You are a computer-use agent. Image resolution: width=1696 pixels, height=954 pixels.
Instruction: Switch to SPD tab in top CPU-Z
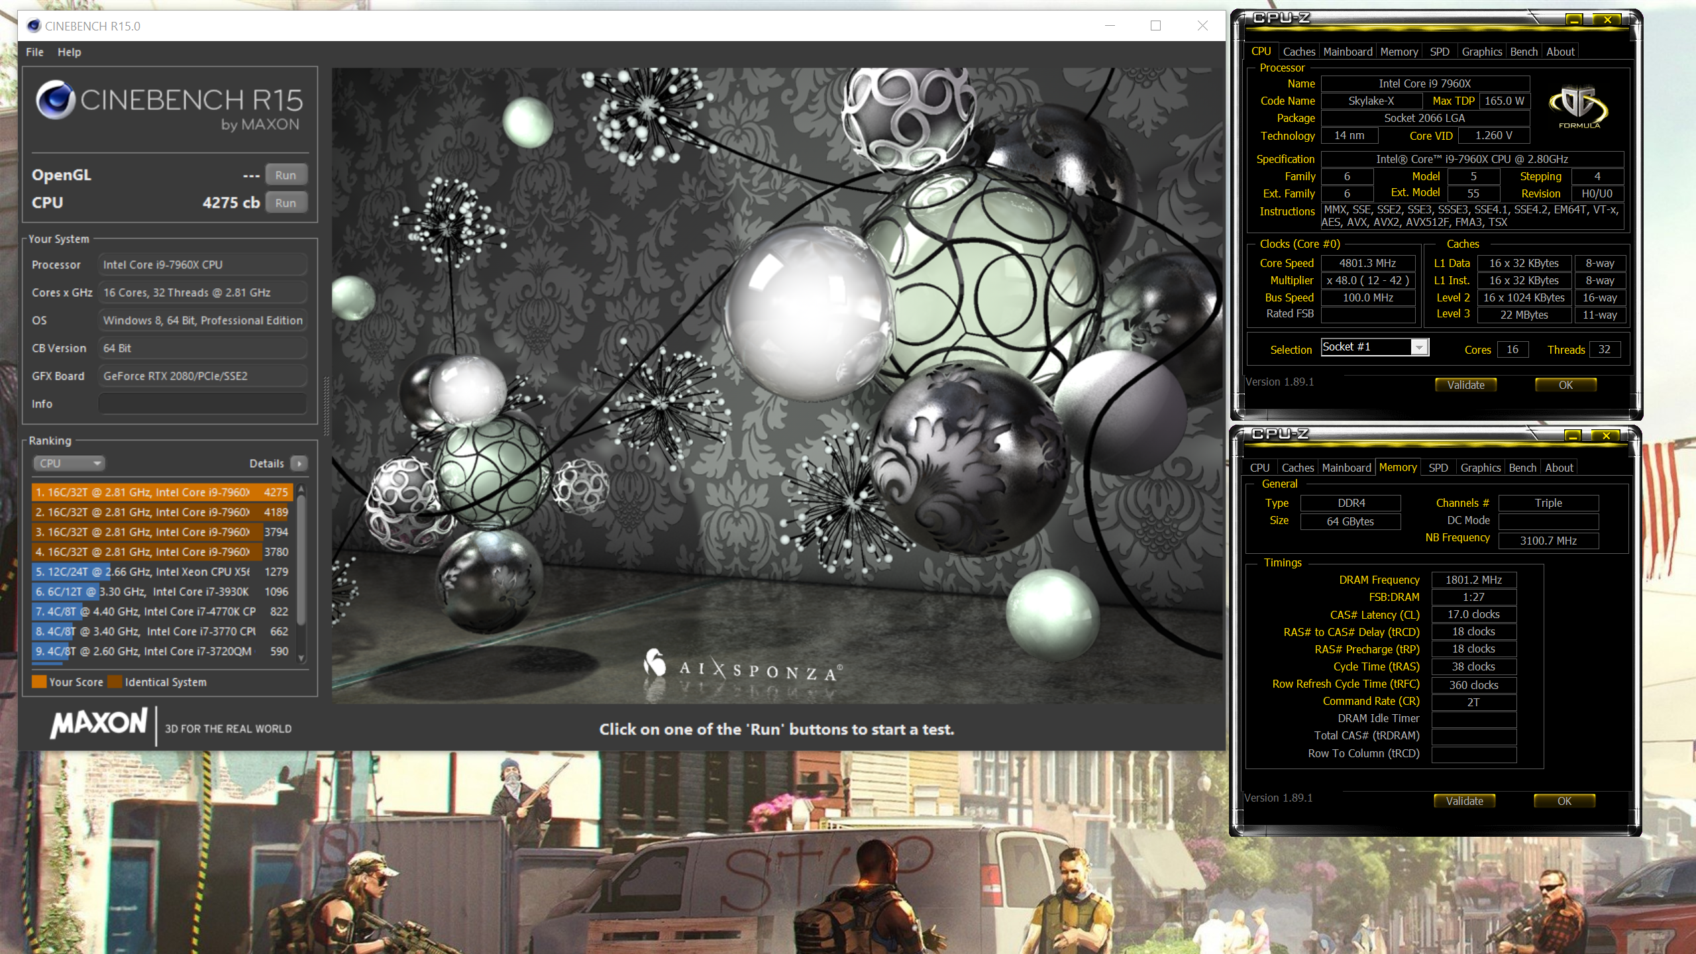point(1439,52)
